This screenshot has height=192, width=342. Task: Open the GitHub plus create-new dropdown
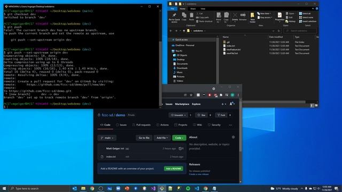223,104
